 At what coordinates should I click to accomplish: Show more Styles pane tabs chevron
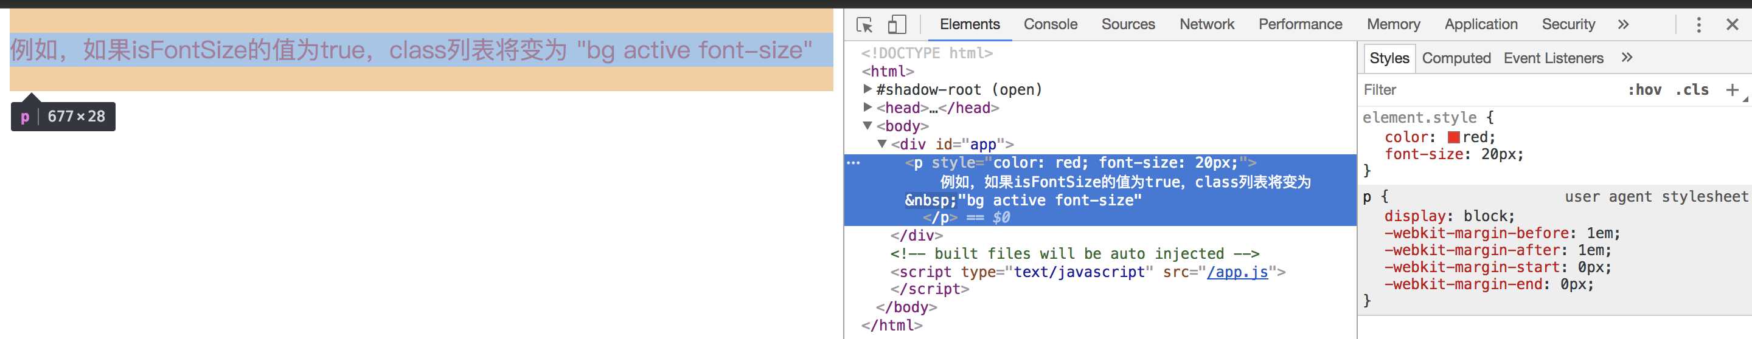[1627, 58]
